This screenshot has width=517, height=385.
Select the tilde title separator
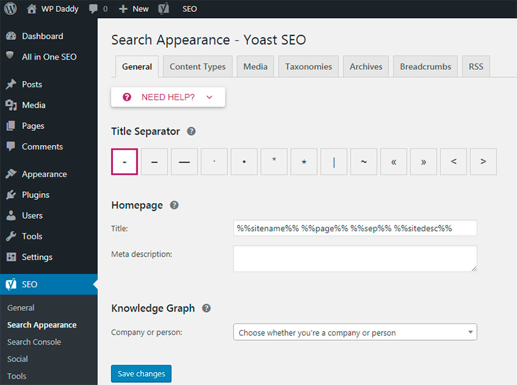point(364,161)
